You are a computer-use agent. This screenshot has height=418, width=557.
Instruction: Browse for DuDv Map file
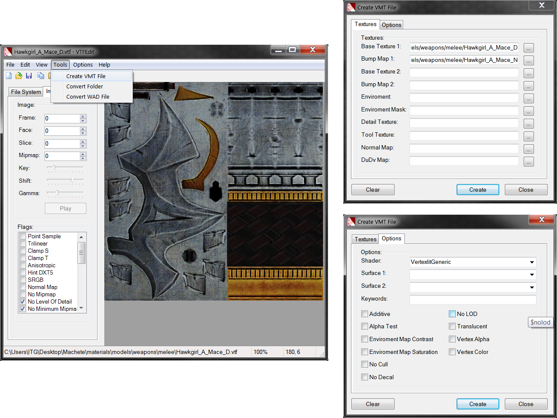point(529,162)
